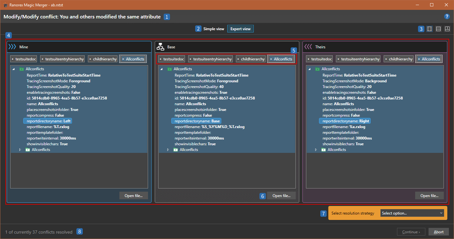Click child Allconflicts icon in Base tree
The height and width of the screenshot is (239, 454).
(x=176, y=150)
